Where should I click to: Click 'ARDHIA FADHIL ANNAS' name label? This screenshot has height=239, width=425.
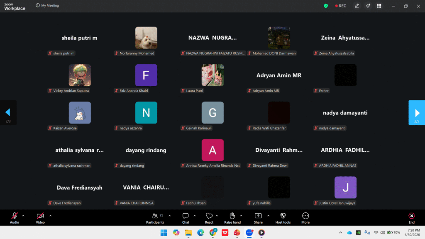click(337, 165)
